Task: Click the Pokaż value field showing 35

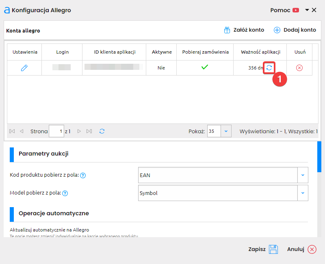Action: (214, 131)
